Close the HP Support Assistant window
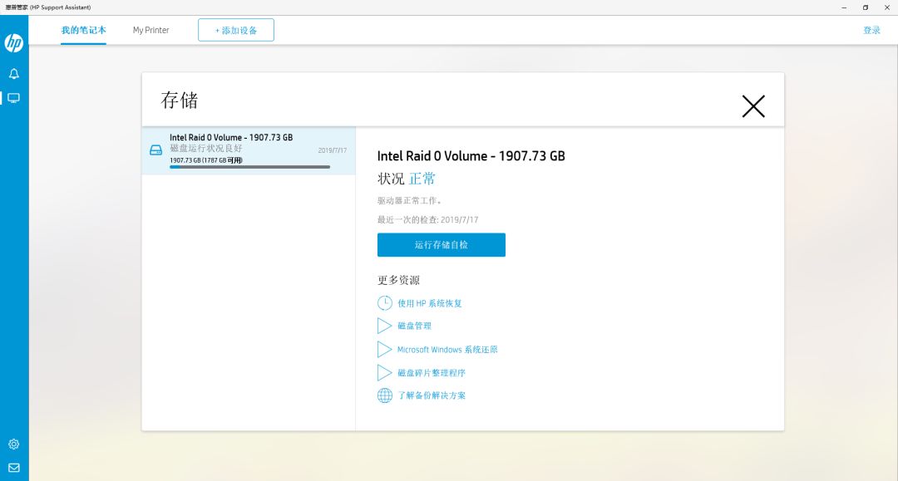 click(x=886, y=7)
